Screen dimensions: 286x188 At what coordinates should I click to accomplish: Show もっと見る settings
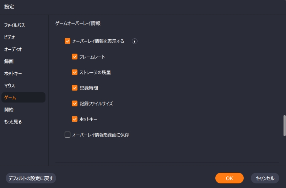click(13, 122)
